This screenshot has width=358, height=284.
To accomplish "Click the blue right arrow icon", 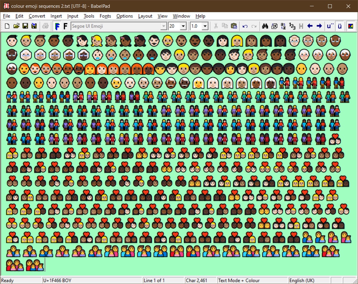I will [x=319, y=26].
